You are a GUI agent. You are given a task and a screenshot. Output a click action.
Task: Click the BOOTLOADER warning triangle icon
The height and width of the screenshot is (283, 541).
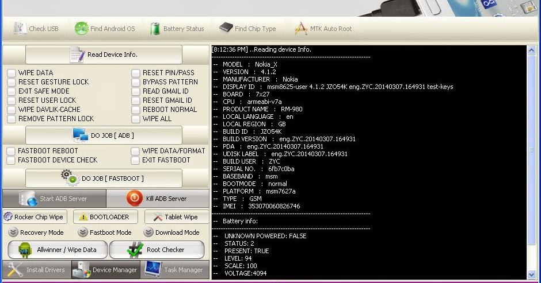83,217
